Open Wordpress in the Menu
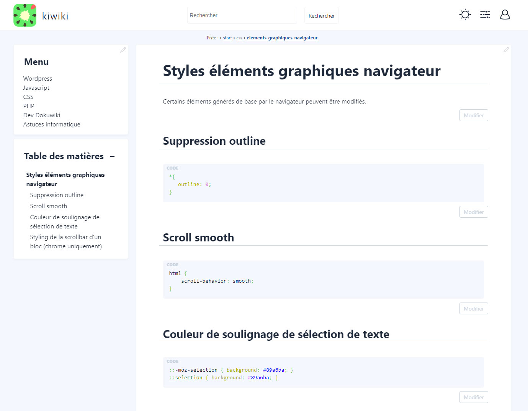The height and width of the screenshot is (411, 528). [x=38, y=78]
